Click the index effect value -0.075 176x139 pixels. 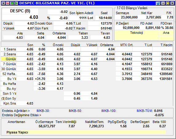[x=159, y=115]
